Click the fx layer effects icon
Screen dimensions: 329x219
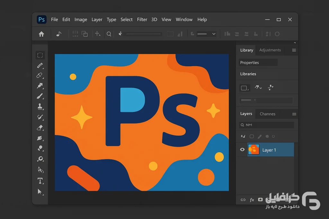click(252, 200)
